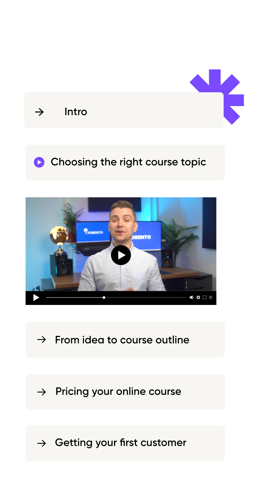Click the purple play icon beside Choosing topic

39,162
